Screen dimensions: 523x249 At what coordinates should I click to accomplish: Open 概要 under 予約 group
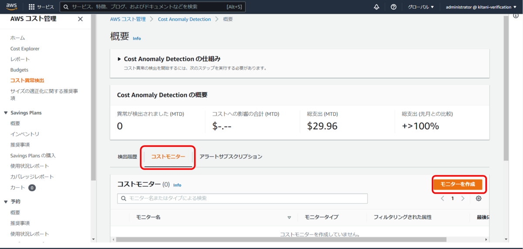point(15,212)
